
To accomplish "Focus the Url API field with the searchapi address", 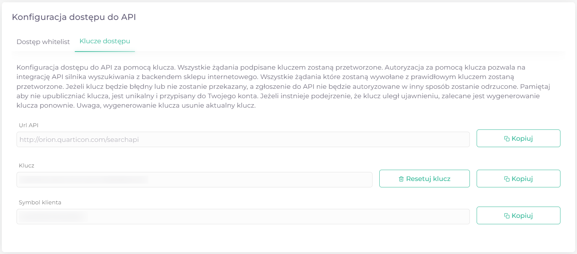I will pyautogui.click(x=243, y=140).
